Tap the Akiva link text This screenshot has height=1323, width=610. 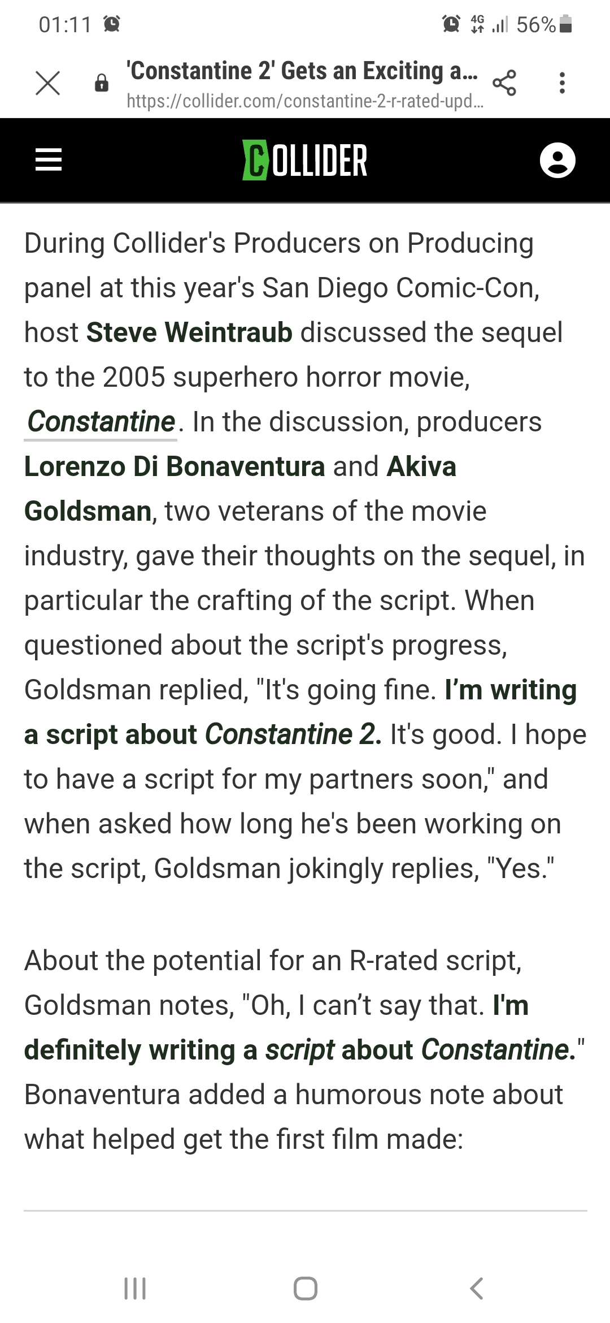coord(421,467)
